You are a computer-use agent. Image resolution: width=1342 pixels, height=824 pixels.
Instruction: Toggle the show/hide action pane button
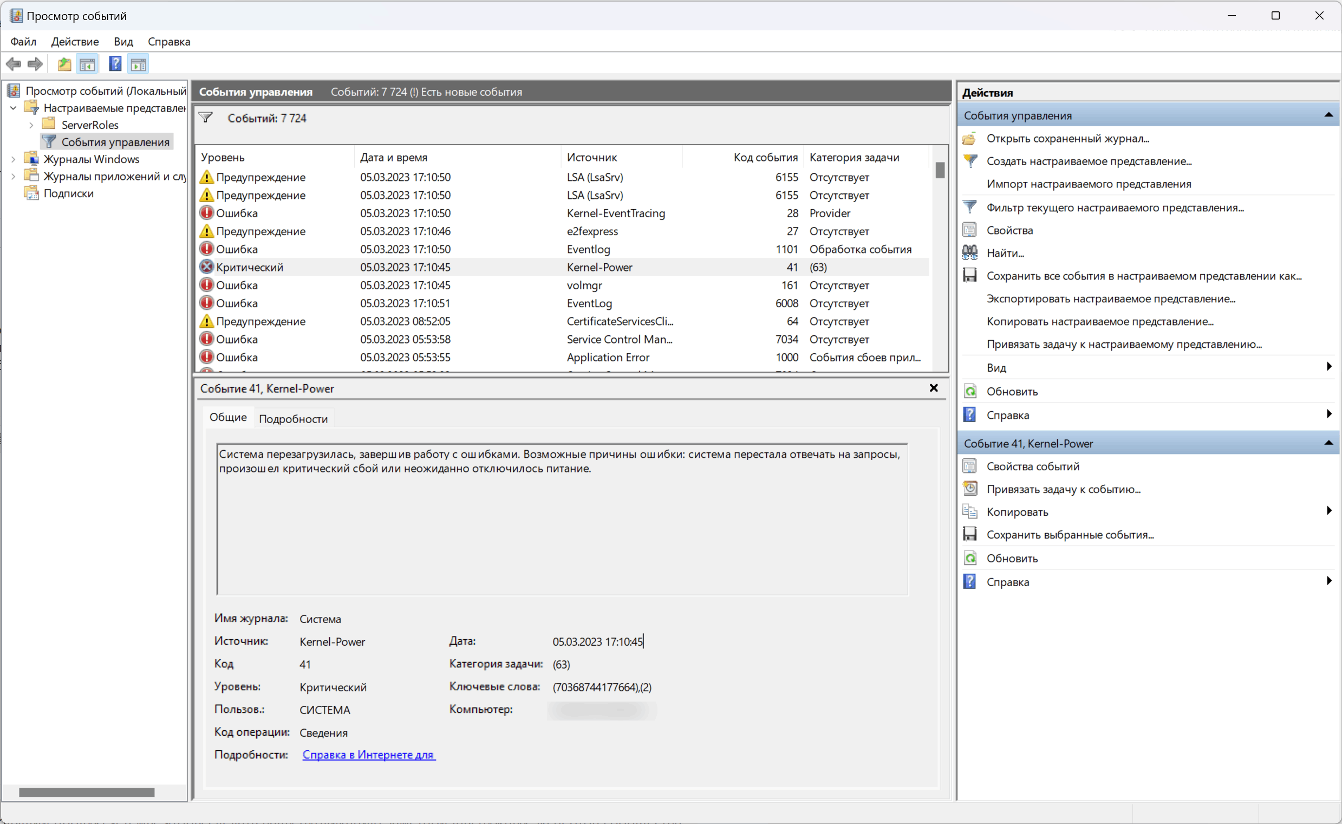139,64
